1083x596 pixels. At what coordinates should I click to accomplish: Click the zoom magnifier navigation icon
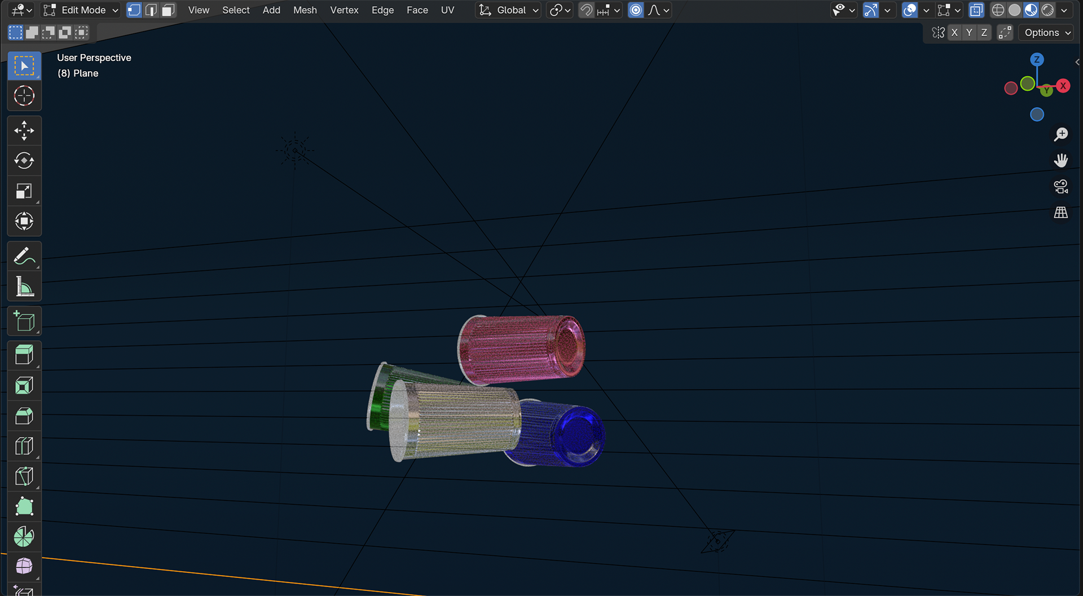click(x=1061, y=134)
